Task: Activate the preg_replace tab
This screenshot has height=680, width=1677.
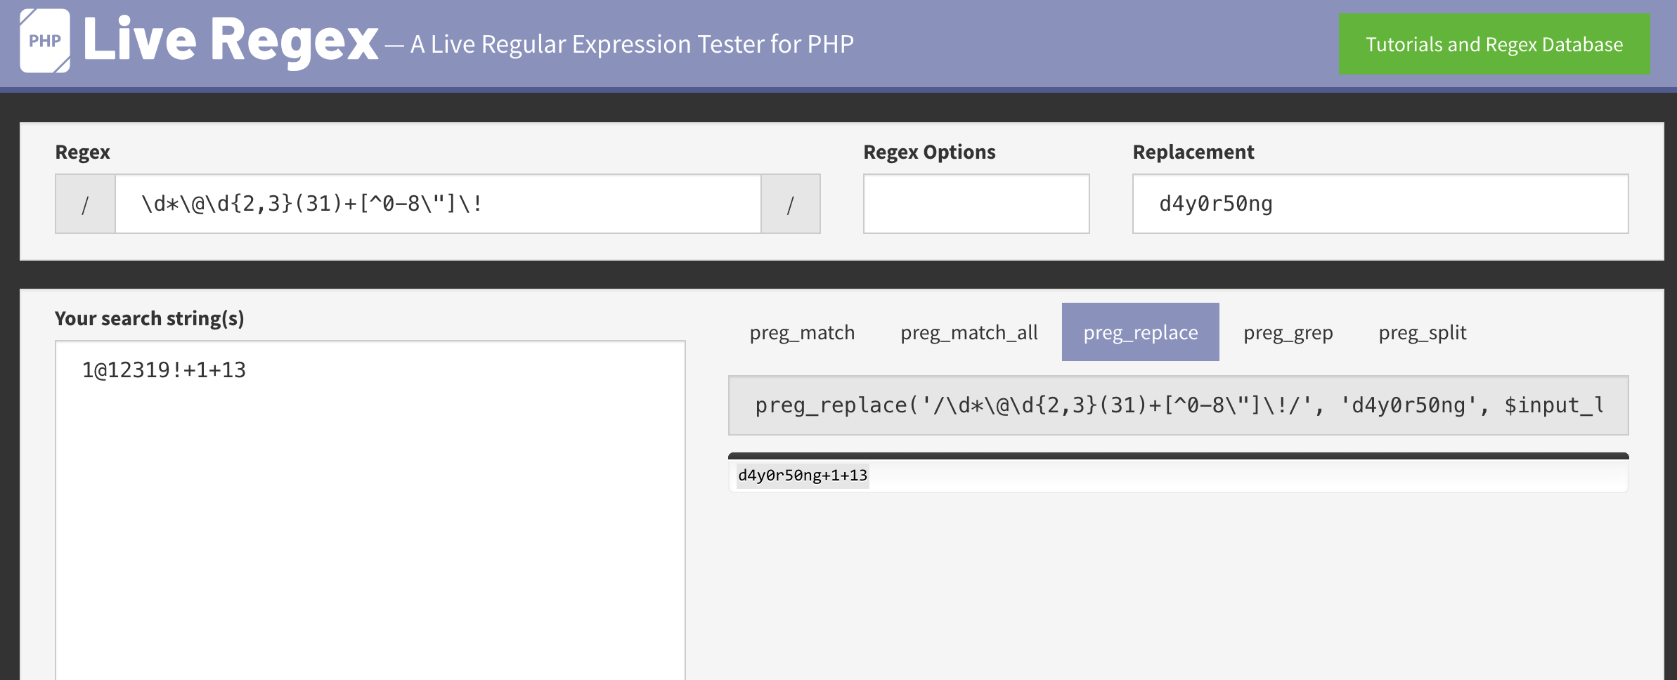Action: 1140,332
